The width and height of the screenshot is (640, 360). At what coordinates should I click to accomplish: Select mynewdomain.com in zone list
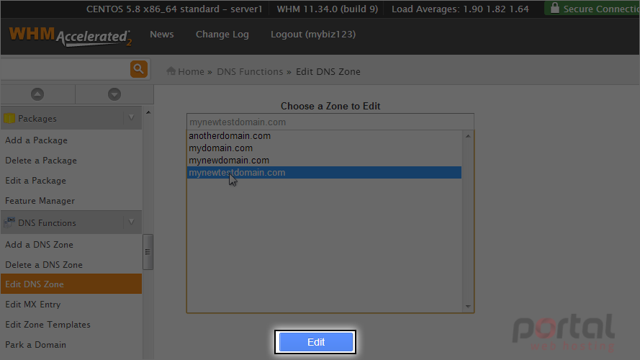click(325, 161)
